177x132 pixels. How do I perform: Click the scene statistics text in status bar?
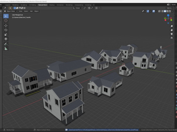coord(159,130)
